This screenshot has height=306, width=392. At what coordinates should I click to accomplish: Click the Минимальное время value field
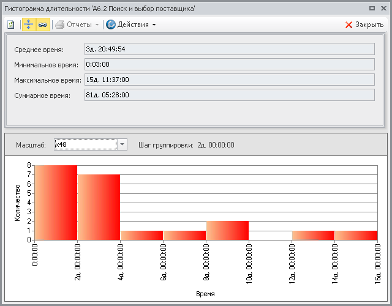coord(229,64)
